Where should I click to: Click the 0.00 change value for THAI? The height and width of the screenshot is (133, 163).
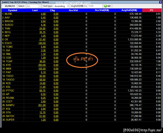click(56, 29)
